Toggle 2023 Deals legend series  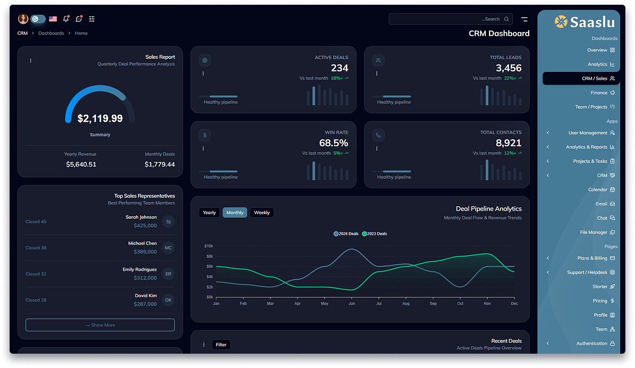(x=375, y=234)
